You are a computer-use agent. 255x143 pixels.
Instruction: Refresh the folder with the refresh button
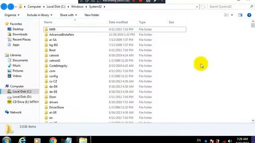[203, 7]
